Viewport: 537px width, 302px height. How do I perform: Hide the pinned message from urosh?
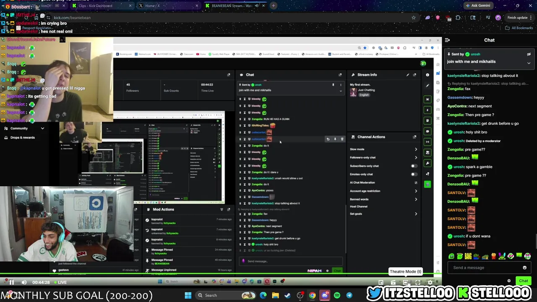tap(529, 54)
